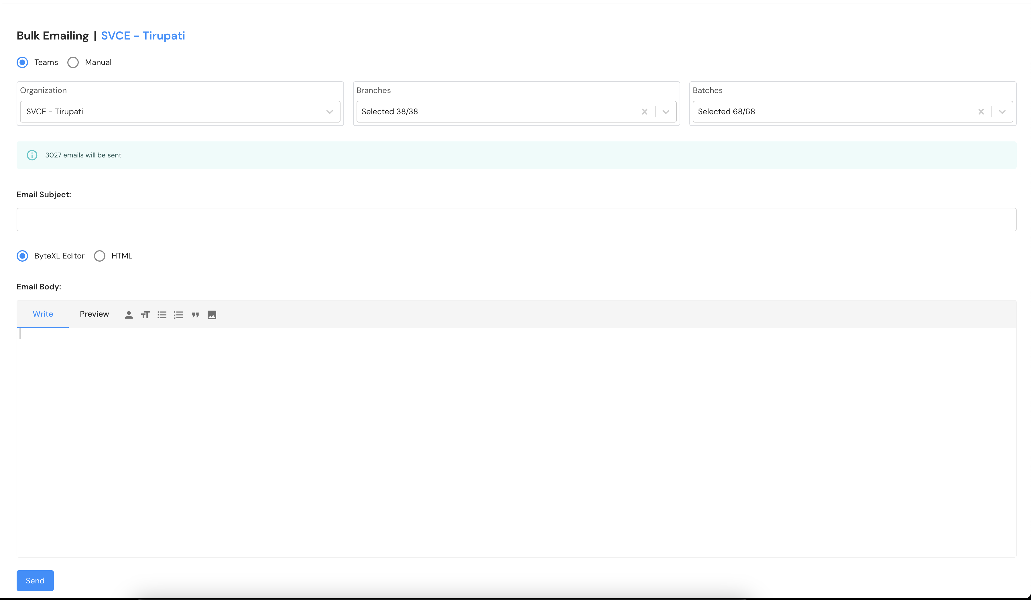This screenshot has width=1031, height=600.
Task: Expand the Branches dropdown chevron
Action: tap(666, 112)
